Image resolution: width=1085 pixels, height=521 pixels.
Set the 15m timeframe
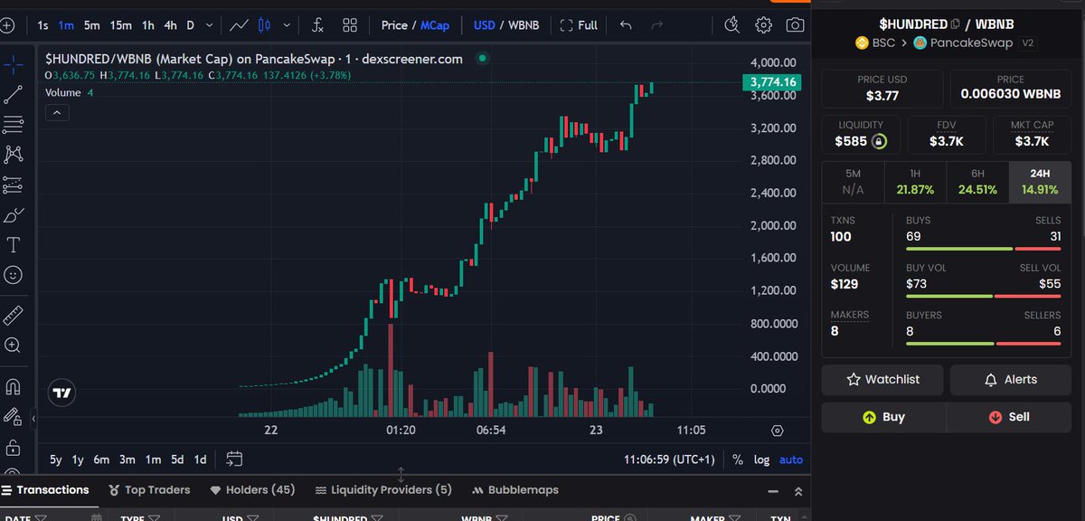pyautogui.click(x=120, y=25)
